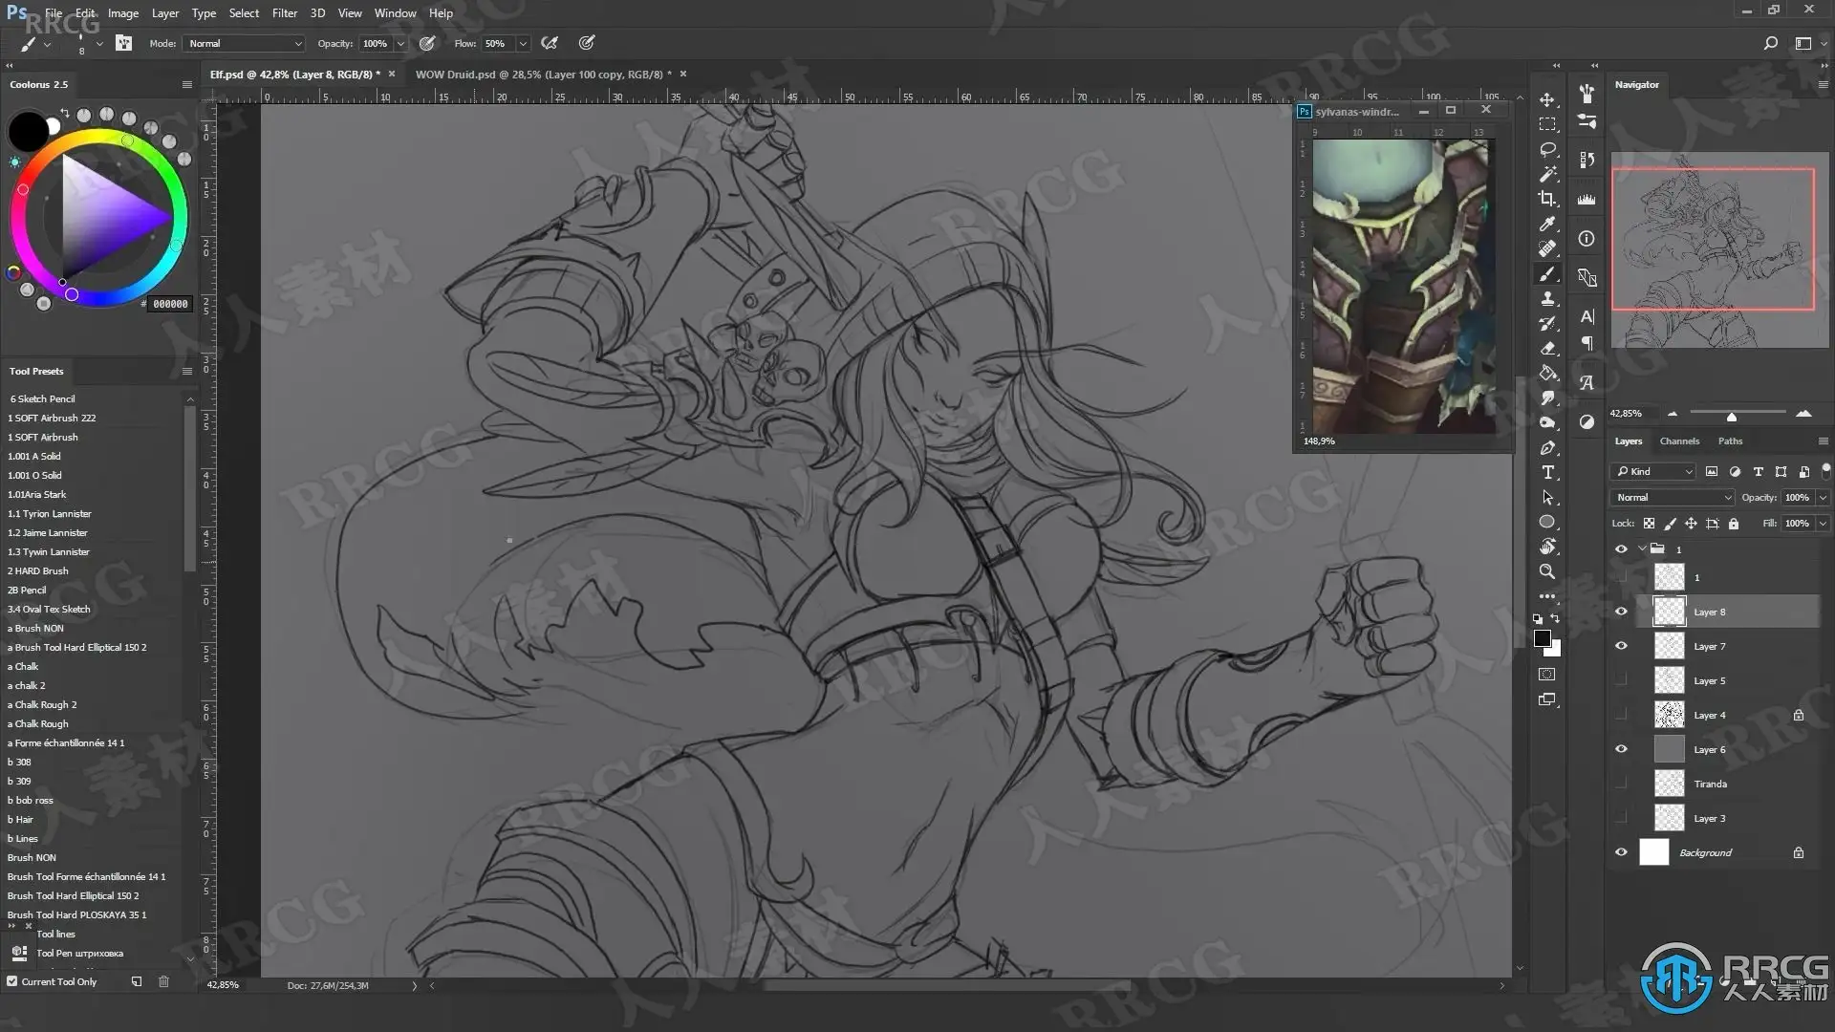
Task: Open layer Kind filter dropdown
Action: tap(1653, 471)
